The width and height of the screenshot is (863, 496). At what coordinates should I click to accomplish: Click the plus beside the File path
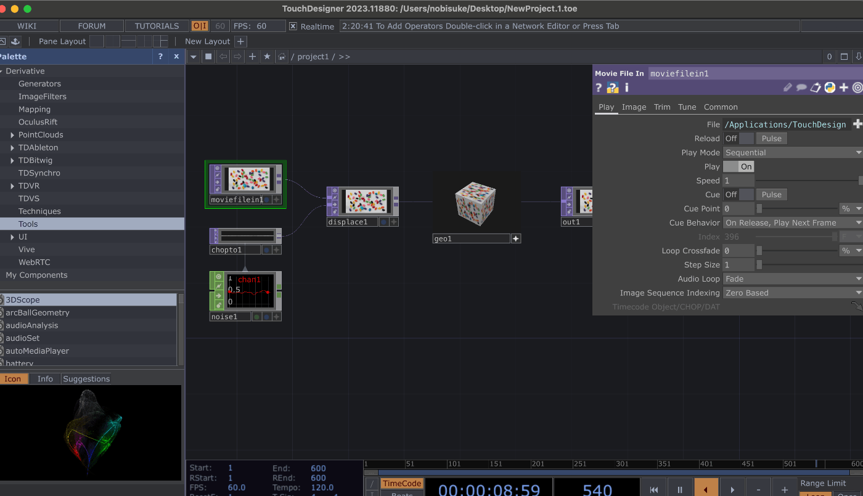click(x=857, y=124)
